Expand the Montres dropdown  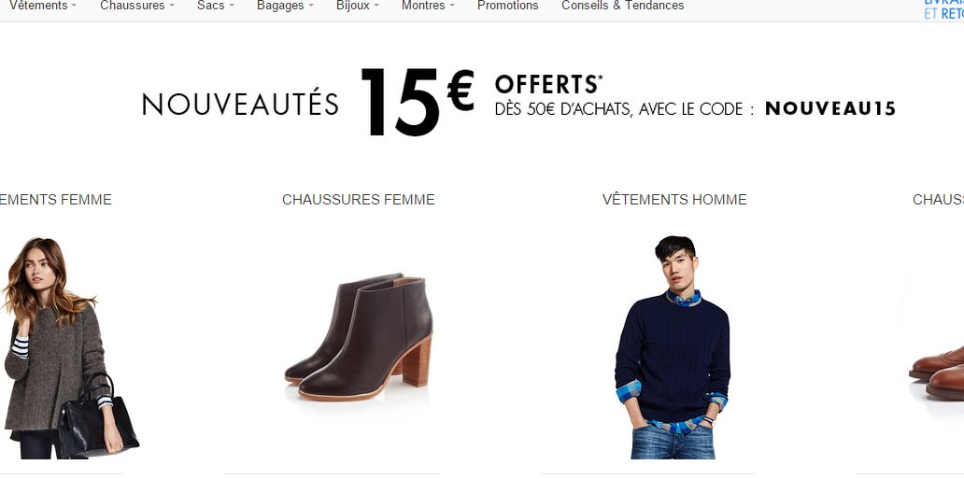coord(428,6)
